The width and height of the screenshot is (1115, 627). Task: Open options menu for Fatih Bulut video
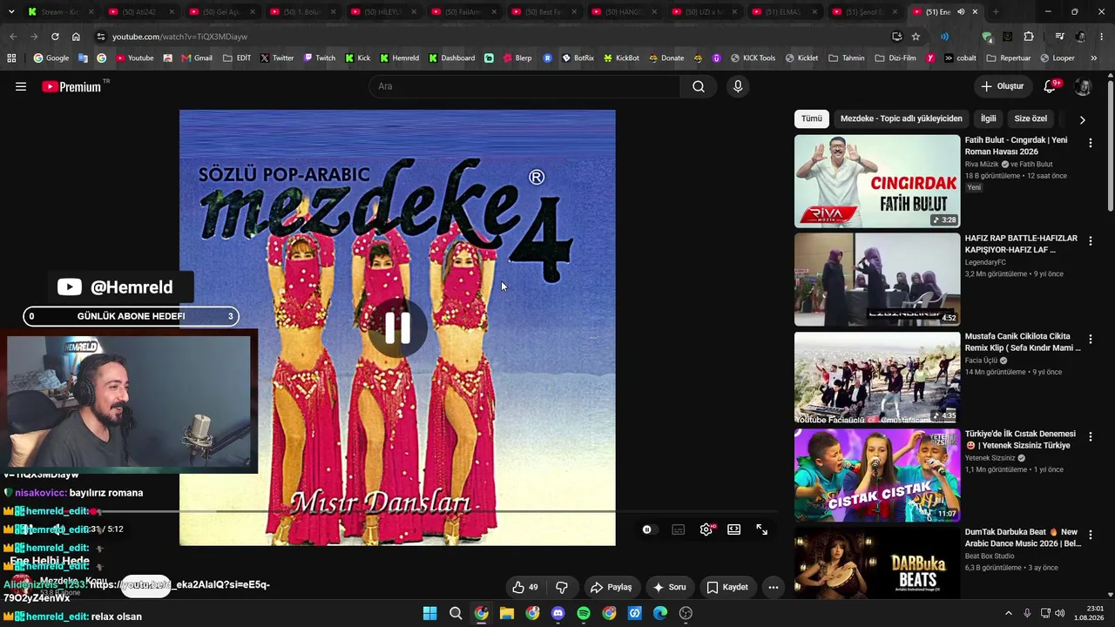pos(1090,142)
